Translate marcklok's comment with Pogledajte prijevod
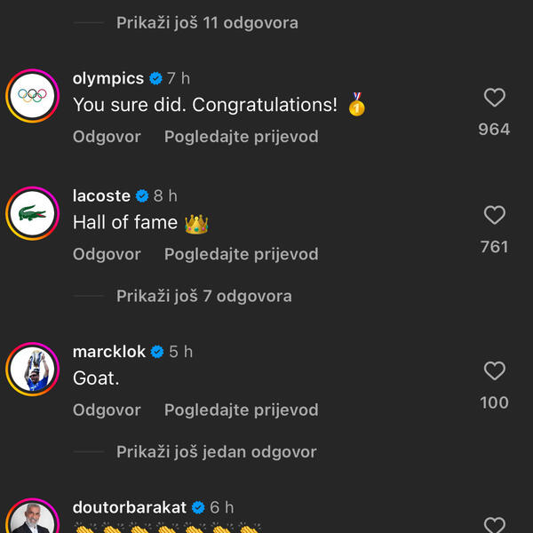This screenshot has width=533, height=533. (x=241, y=410)
